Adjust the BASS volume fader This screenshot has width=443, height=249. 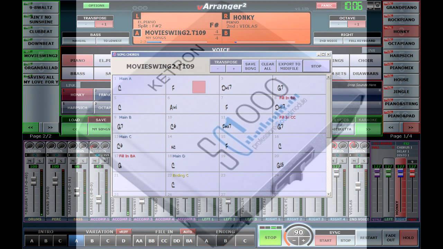(x=77, y=192)
